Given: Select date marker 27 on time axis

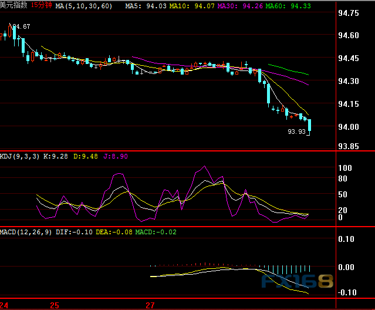Looking at the screenshot, I should [x=150, y=305].
